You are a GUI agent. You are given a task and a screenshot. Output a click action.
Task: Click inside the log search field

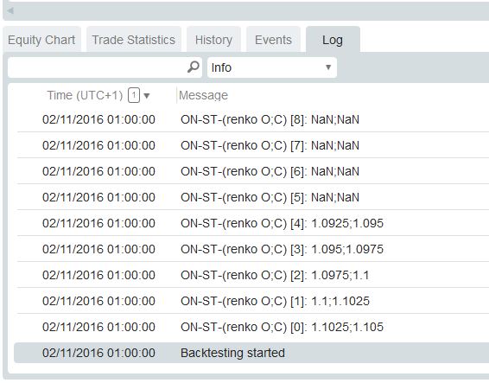[x=98, y=67]
